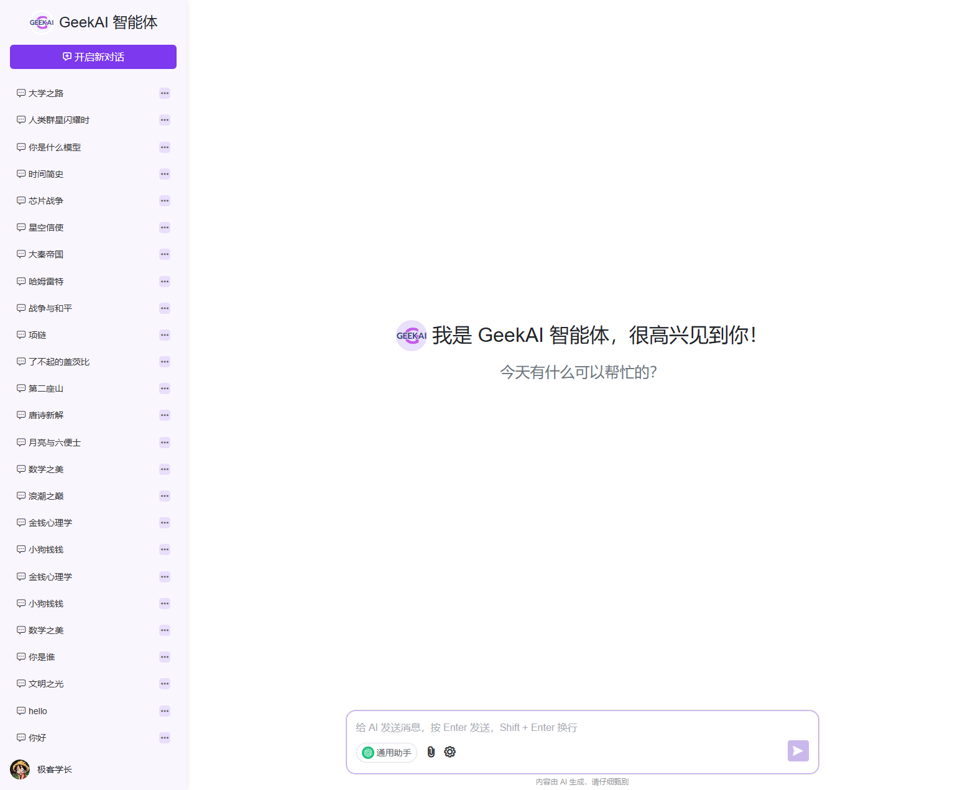This screenshot has width=978, height=790.
Task: Open the 月亮与六便士 conversation
Action: [93, 443]
